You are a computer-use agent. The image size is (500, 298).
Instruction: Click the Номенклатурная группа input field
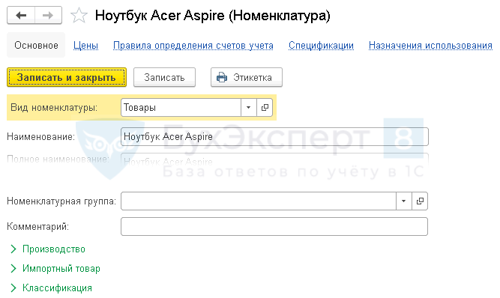point(259,201)
